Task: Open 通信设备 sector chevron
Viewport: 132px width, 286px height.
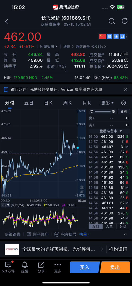Action: (x=105, y=47)
